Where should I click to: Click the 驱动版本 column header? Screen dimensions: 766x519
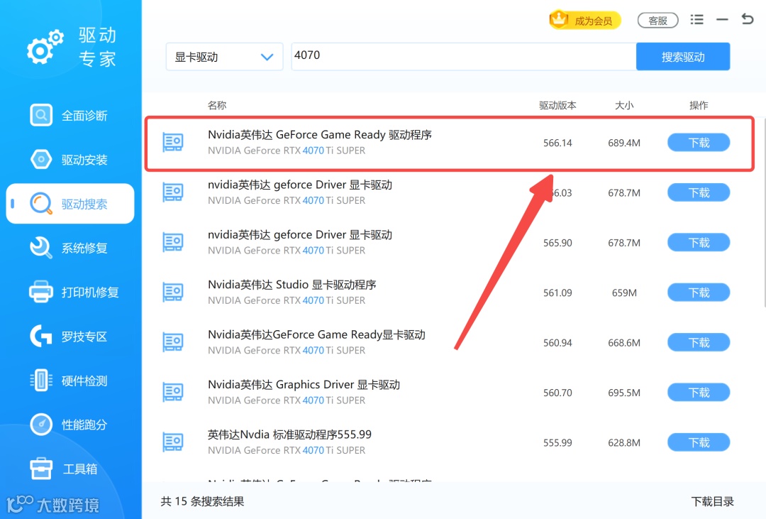click(557, 105)
